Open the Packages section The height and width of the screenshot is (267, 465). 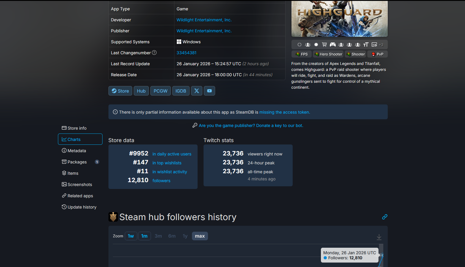coord(80,162)
